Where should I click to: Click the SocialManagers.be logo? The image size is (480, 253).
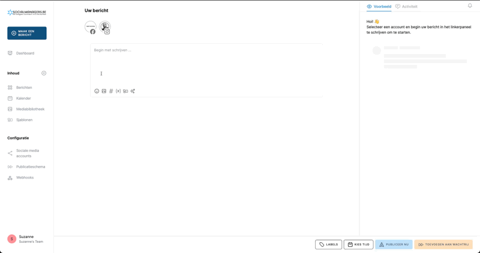pyautogui.click(x=27, y=12)
